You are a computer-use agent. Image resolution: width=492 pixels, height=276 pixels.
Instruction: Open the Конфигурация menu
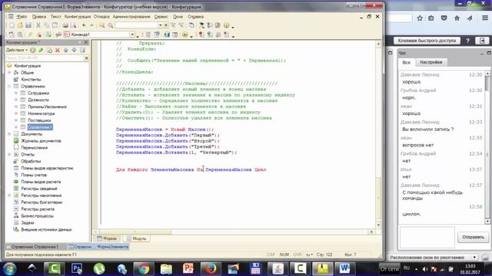coord(77,17)
